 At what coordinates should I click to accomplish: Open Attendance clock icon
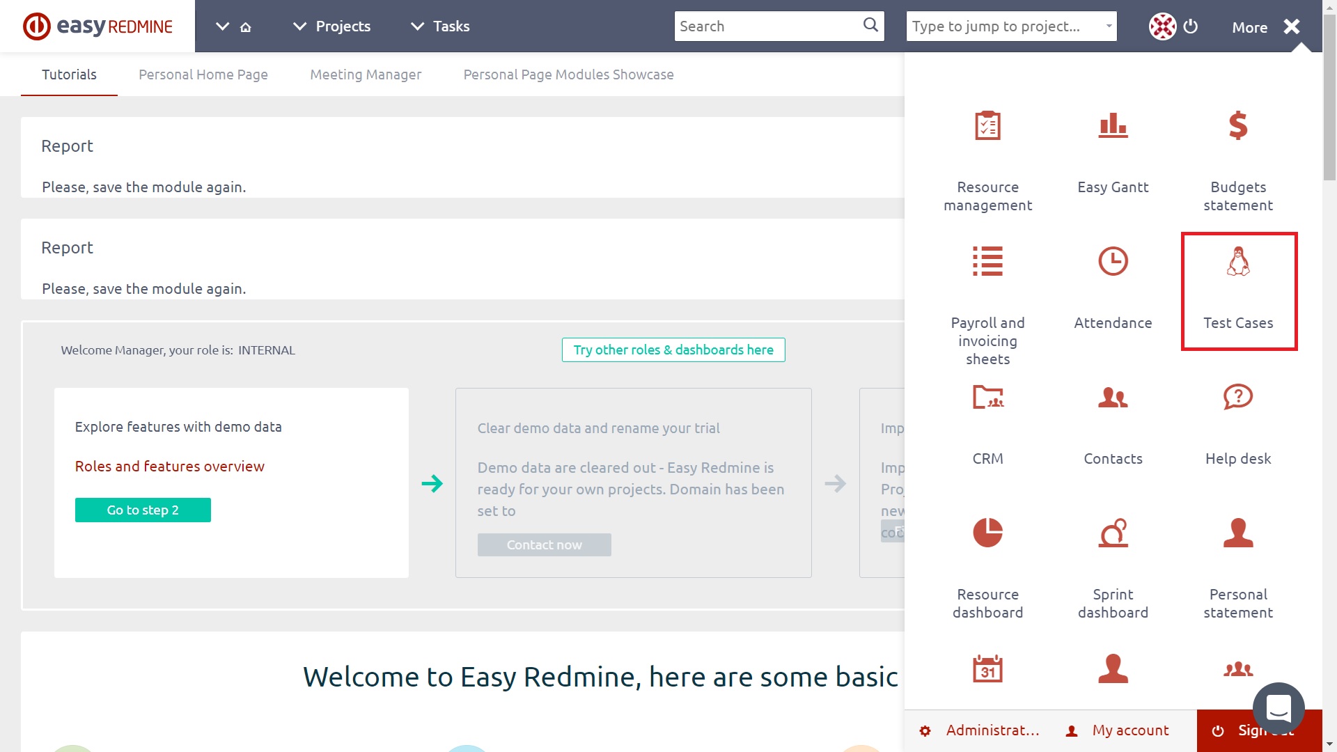[1113, 261]
